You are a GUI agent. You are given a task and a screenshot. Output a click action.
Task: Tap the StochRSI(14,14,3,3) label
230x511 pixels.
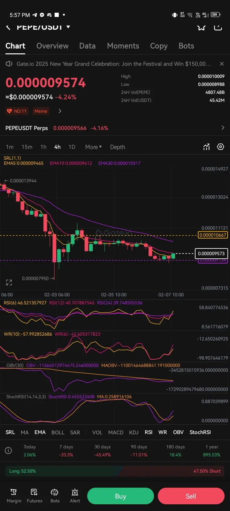pyautogui.click(x=26, y=397)
